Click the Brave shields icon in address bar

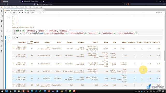[x=128, y=4]
